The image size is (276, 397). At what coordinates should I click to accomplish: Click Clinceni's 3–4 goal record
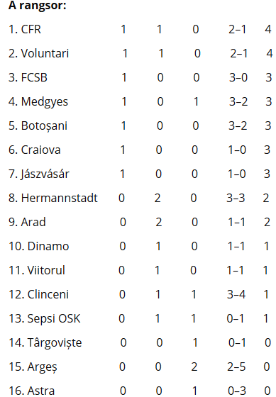point(236,294)
